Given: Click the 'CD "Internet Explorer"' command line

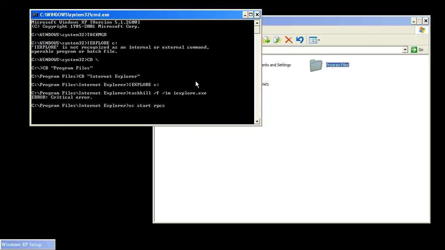Looking at the screenshot, I should click(86, 76).
